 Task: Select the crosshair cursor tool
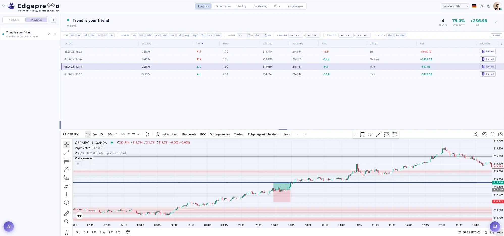click(66, 144)
